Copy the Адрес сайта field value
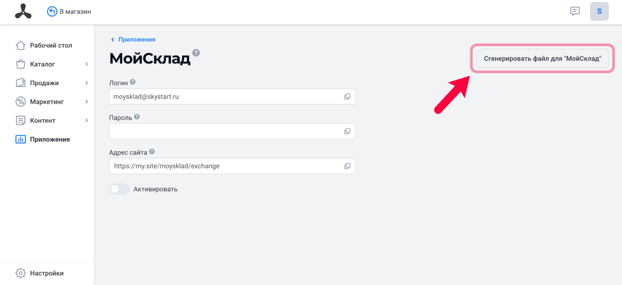This screenshot has width=622, height=285. (x=347, y=166)
